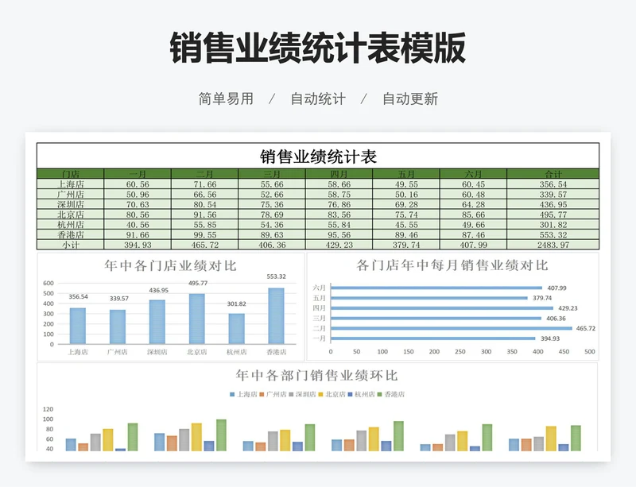Image resolution: width=636 pixels, height=487 pixels.
Task: Click the 301.82 data label above bar
Action: [236, 303]
